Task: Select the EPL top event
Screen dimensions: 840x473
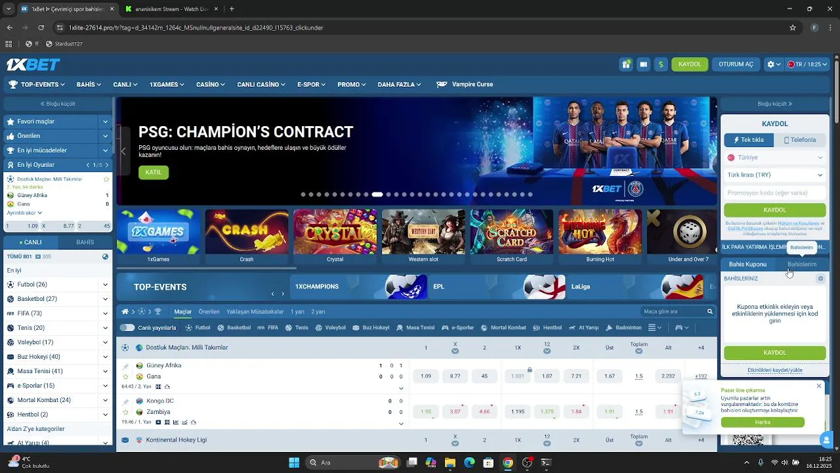Action: pyautogui.click(x=496, y=287)
